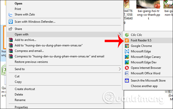Image resolution: width=173 pixels, height=109 pixels.
Task: Open the Send to entry
Action: pos(20,69)
